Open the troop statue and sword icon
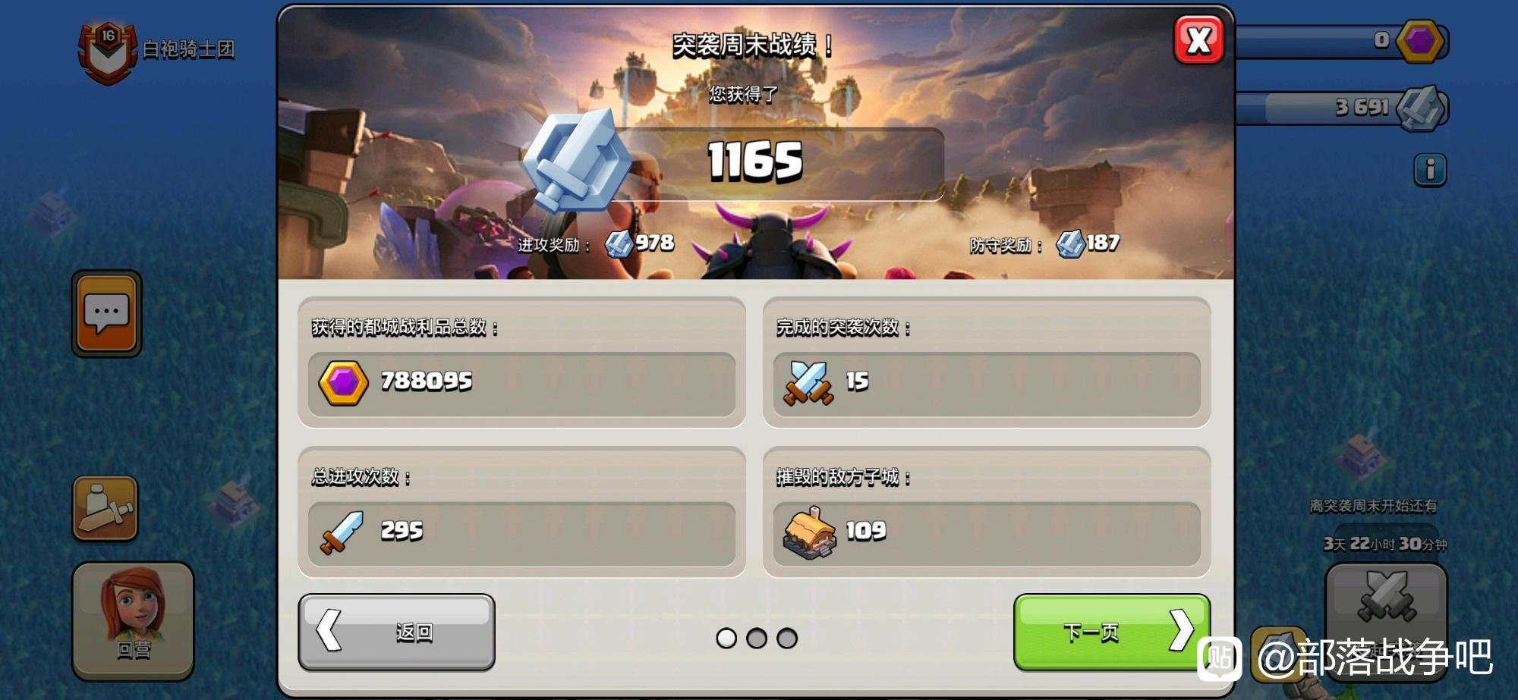 106,508
